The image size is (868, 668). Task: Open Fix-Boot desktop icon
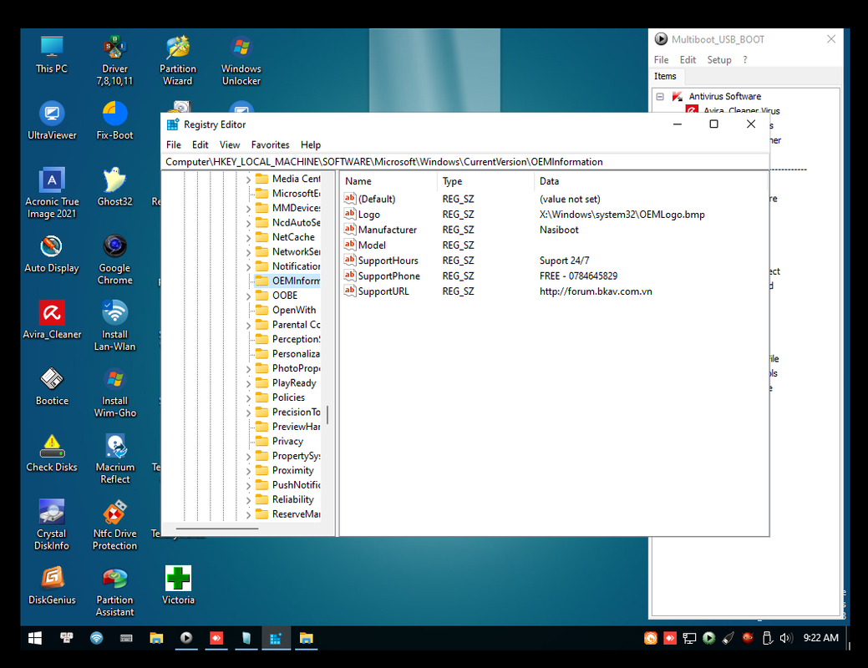[x=114, y=120]
